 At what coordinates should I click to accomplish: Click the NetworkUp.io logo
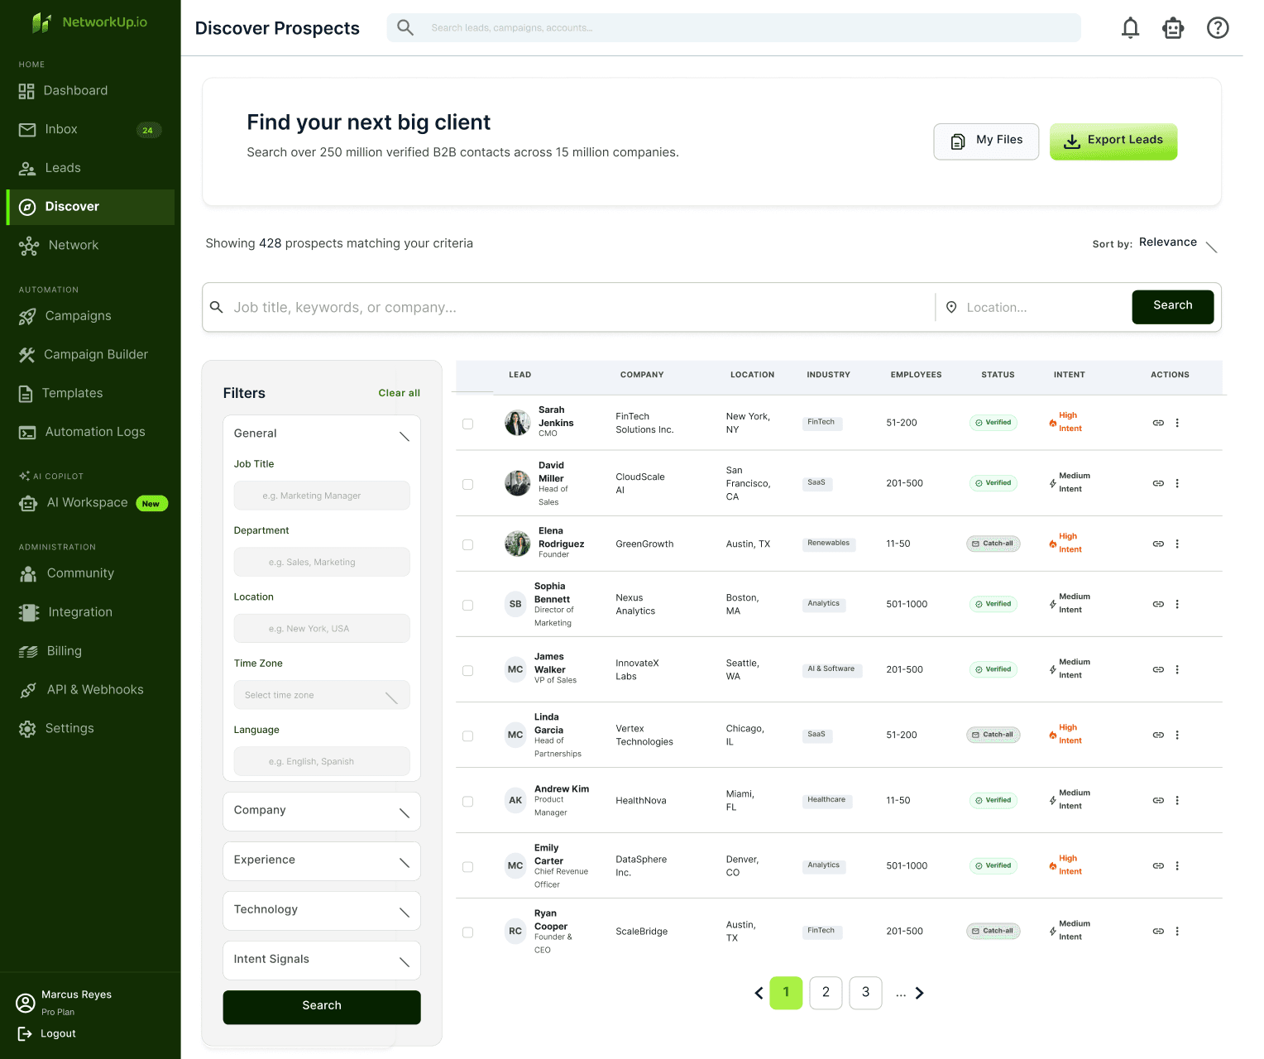click(89, 22)
